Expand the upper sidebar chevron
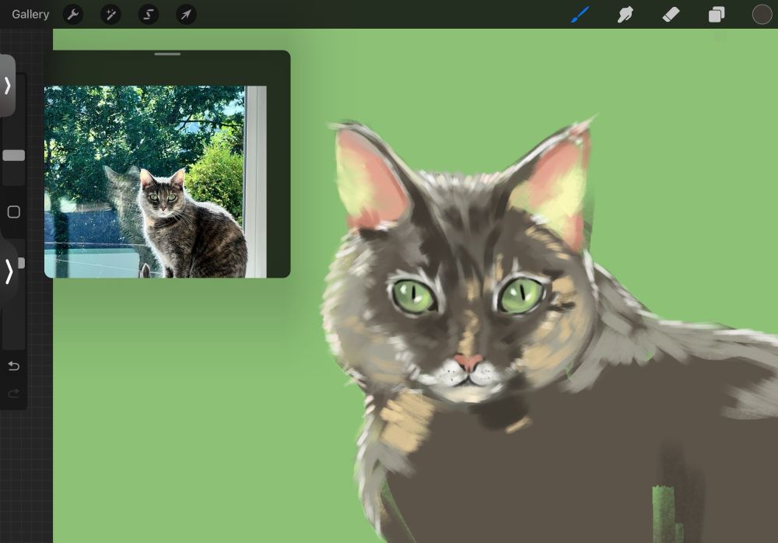Image resolution: width=778 pixels, height=543 pixels. pyautogui.click(x=8, y=87)
